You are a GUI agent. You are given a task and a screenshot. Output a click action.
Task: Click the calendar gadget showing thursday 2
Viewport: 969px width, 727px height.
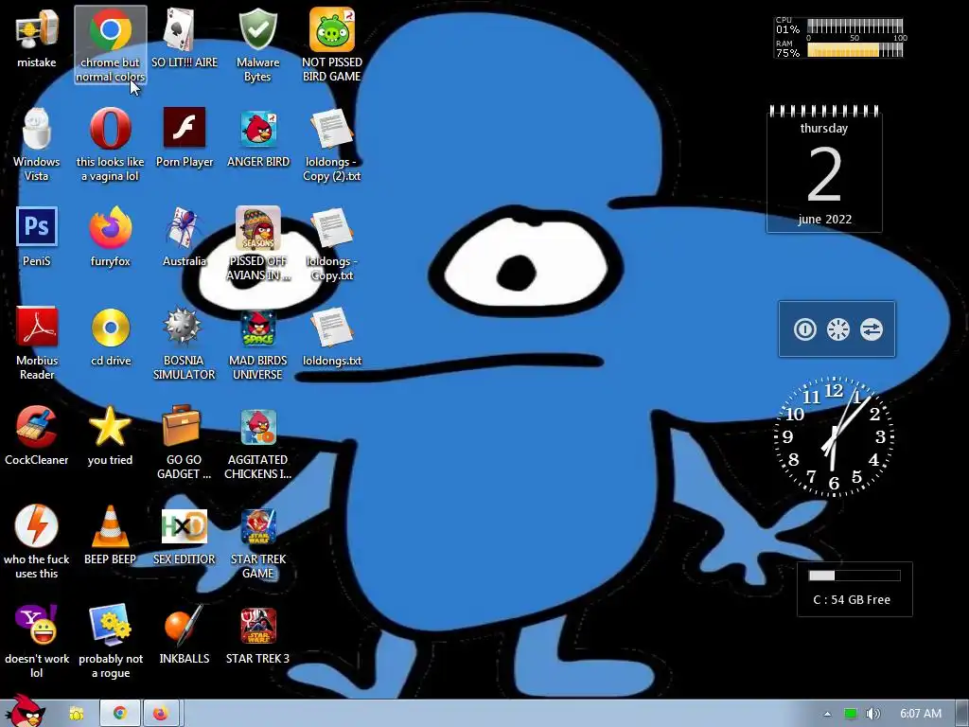824,169
